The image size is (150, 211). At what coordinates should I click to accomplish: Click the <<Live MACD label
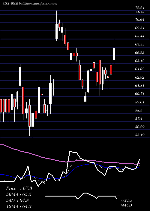pos(126,203)
